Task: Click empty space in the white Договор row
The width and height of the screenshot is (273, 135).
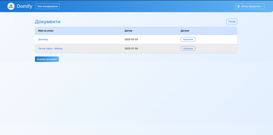Action: (87, 39)
